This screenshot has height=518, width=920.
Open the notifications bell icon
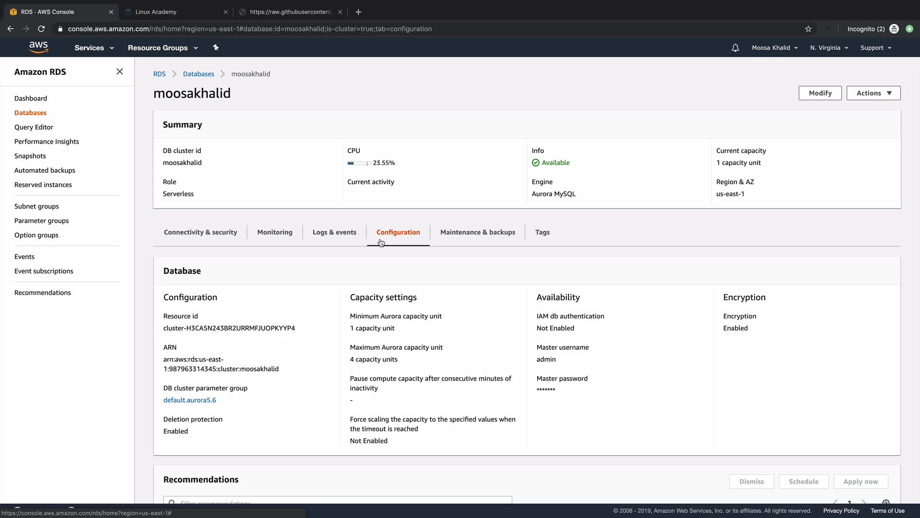coord(735,48)
